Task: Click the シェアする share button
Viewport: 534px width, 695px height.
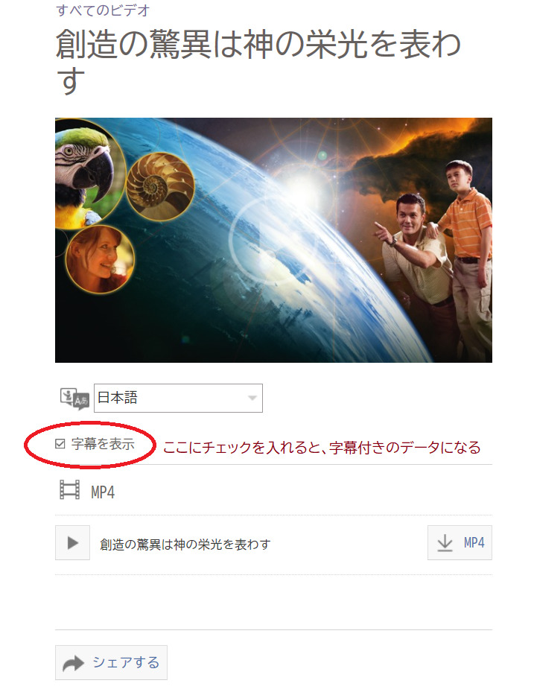Action: [x=111, y=662]
